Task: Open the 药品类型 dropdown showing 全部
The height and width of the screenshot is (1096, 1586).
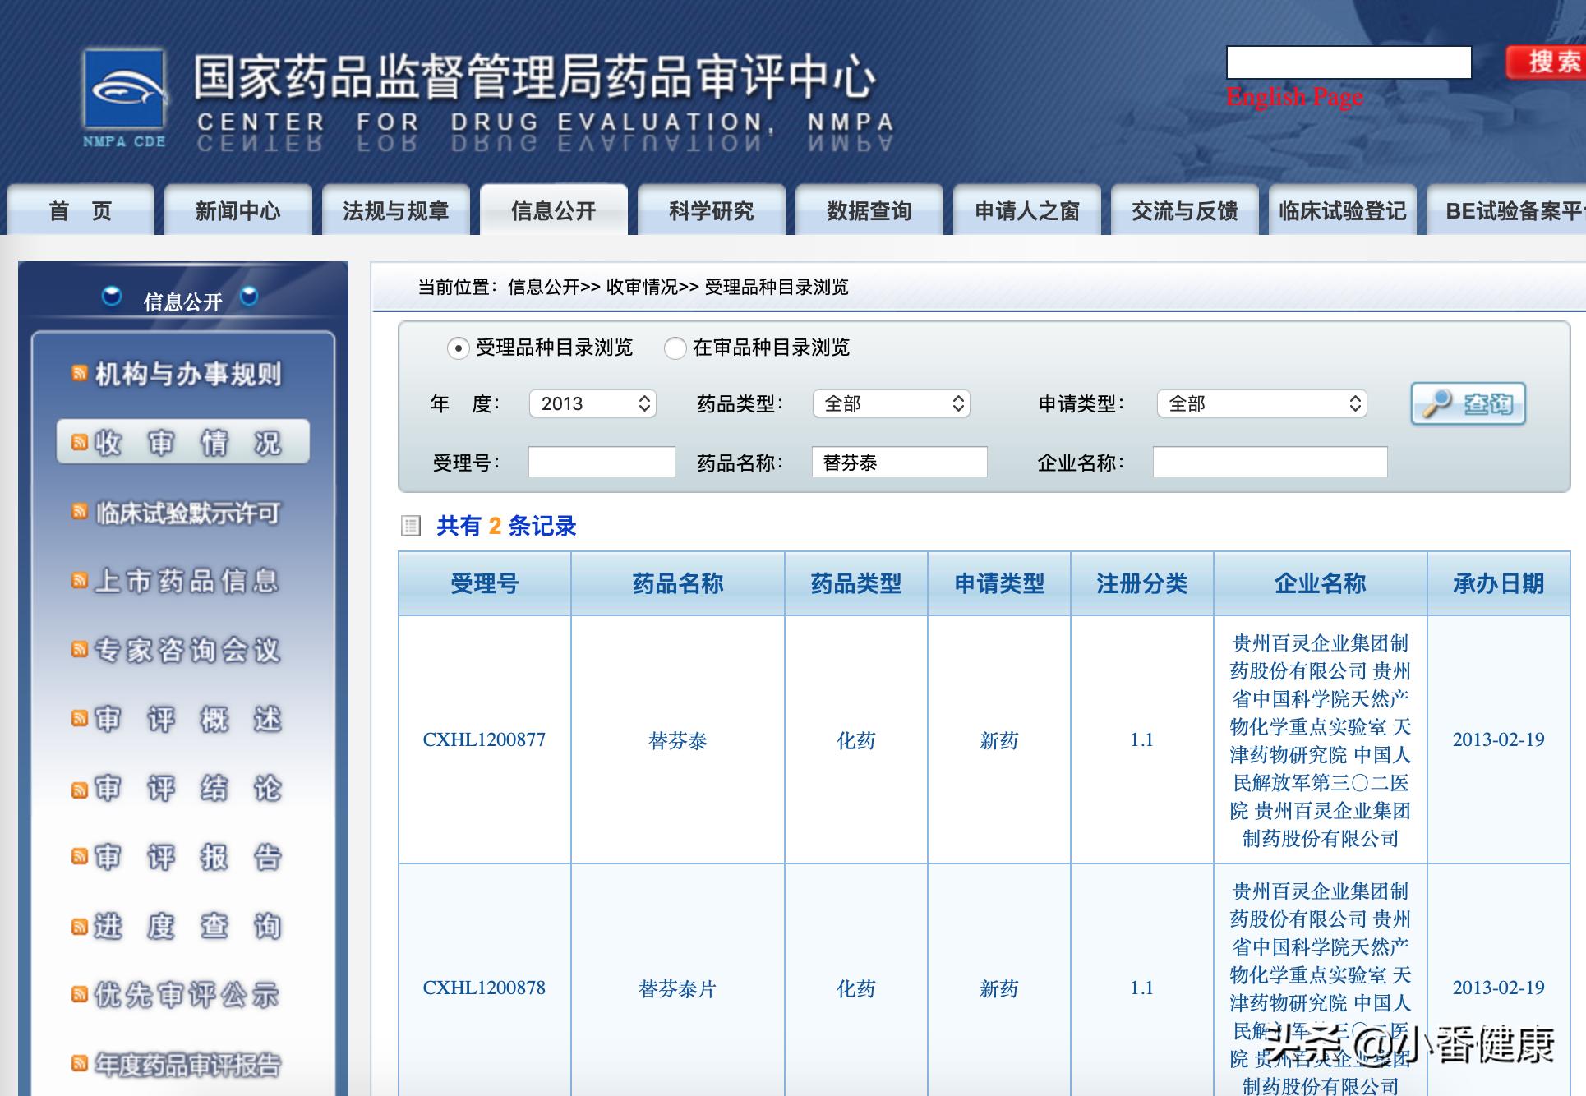Action: tap(891, 403)
